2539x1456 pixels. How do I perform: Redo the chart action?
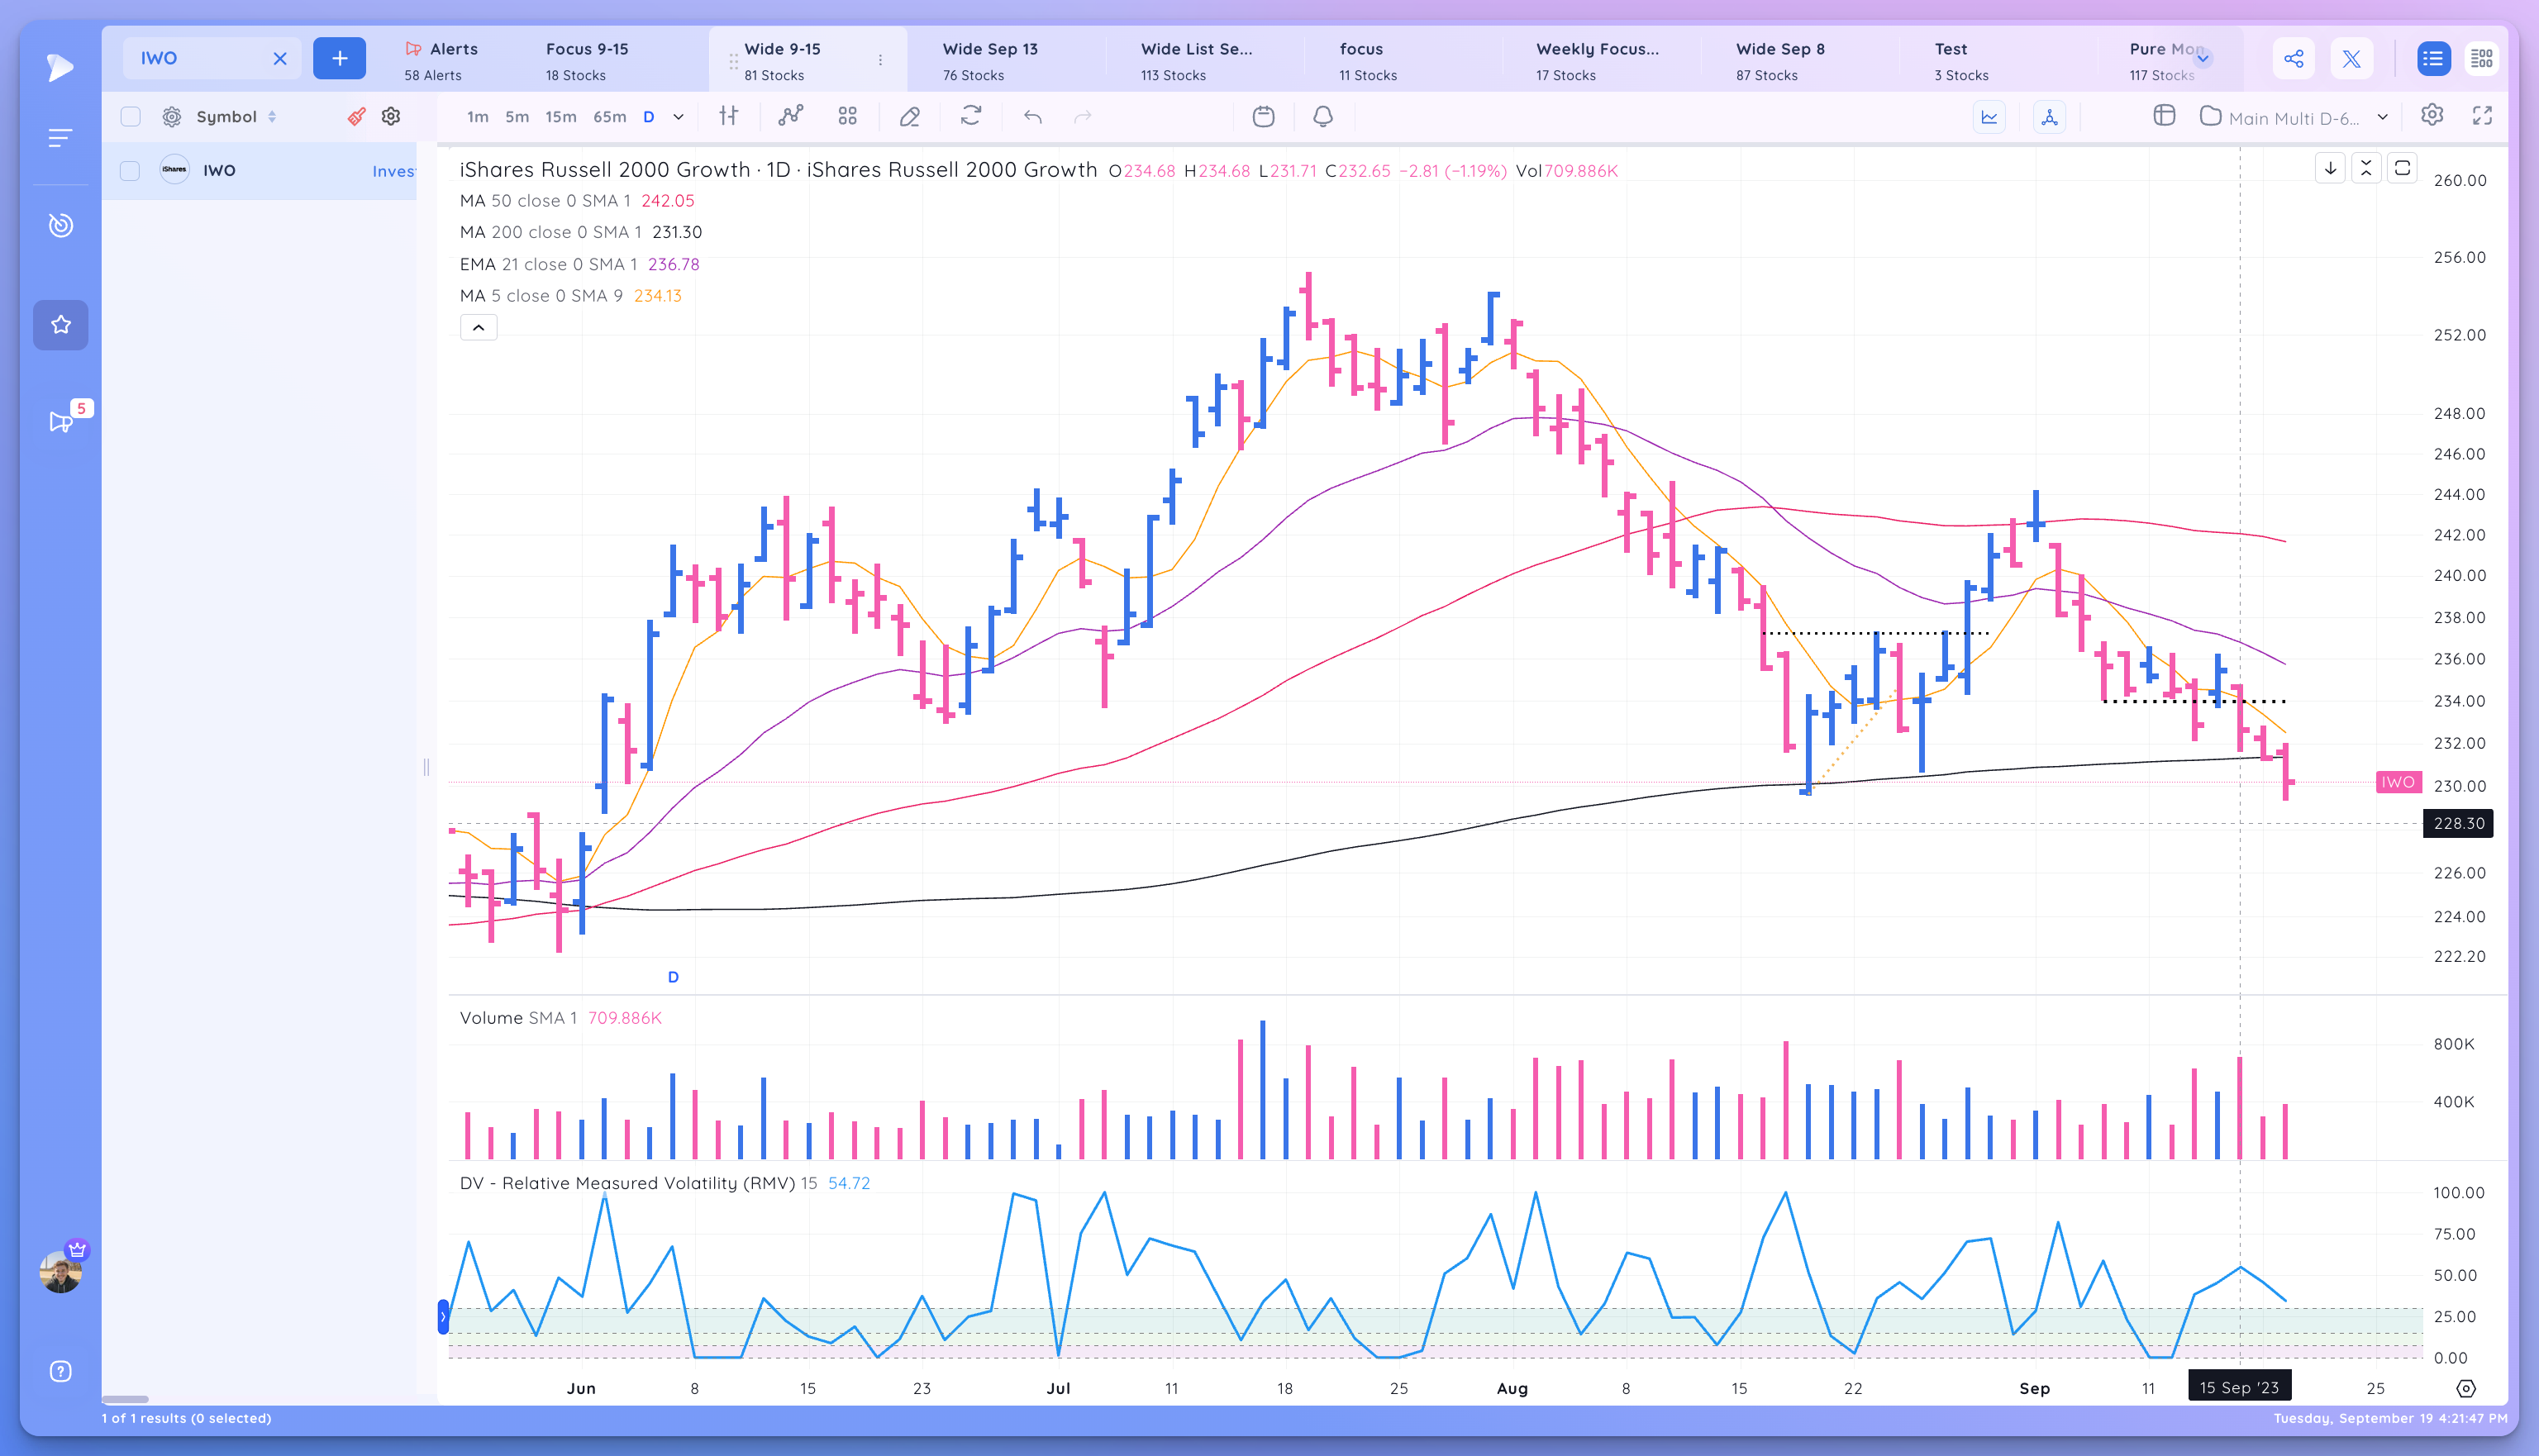pyautogui.click(x=1083, y=117)
